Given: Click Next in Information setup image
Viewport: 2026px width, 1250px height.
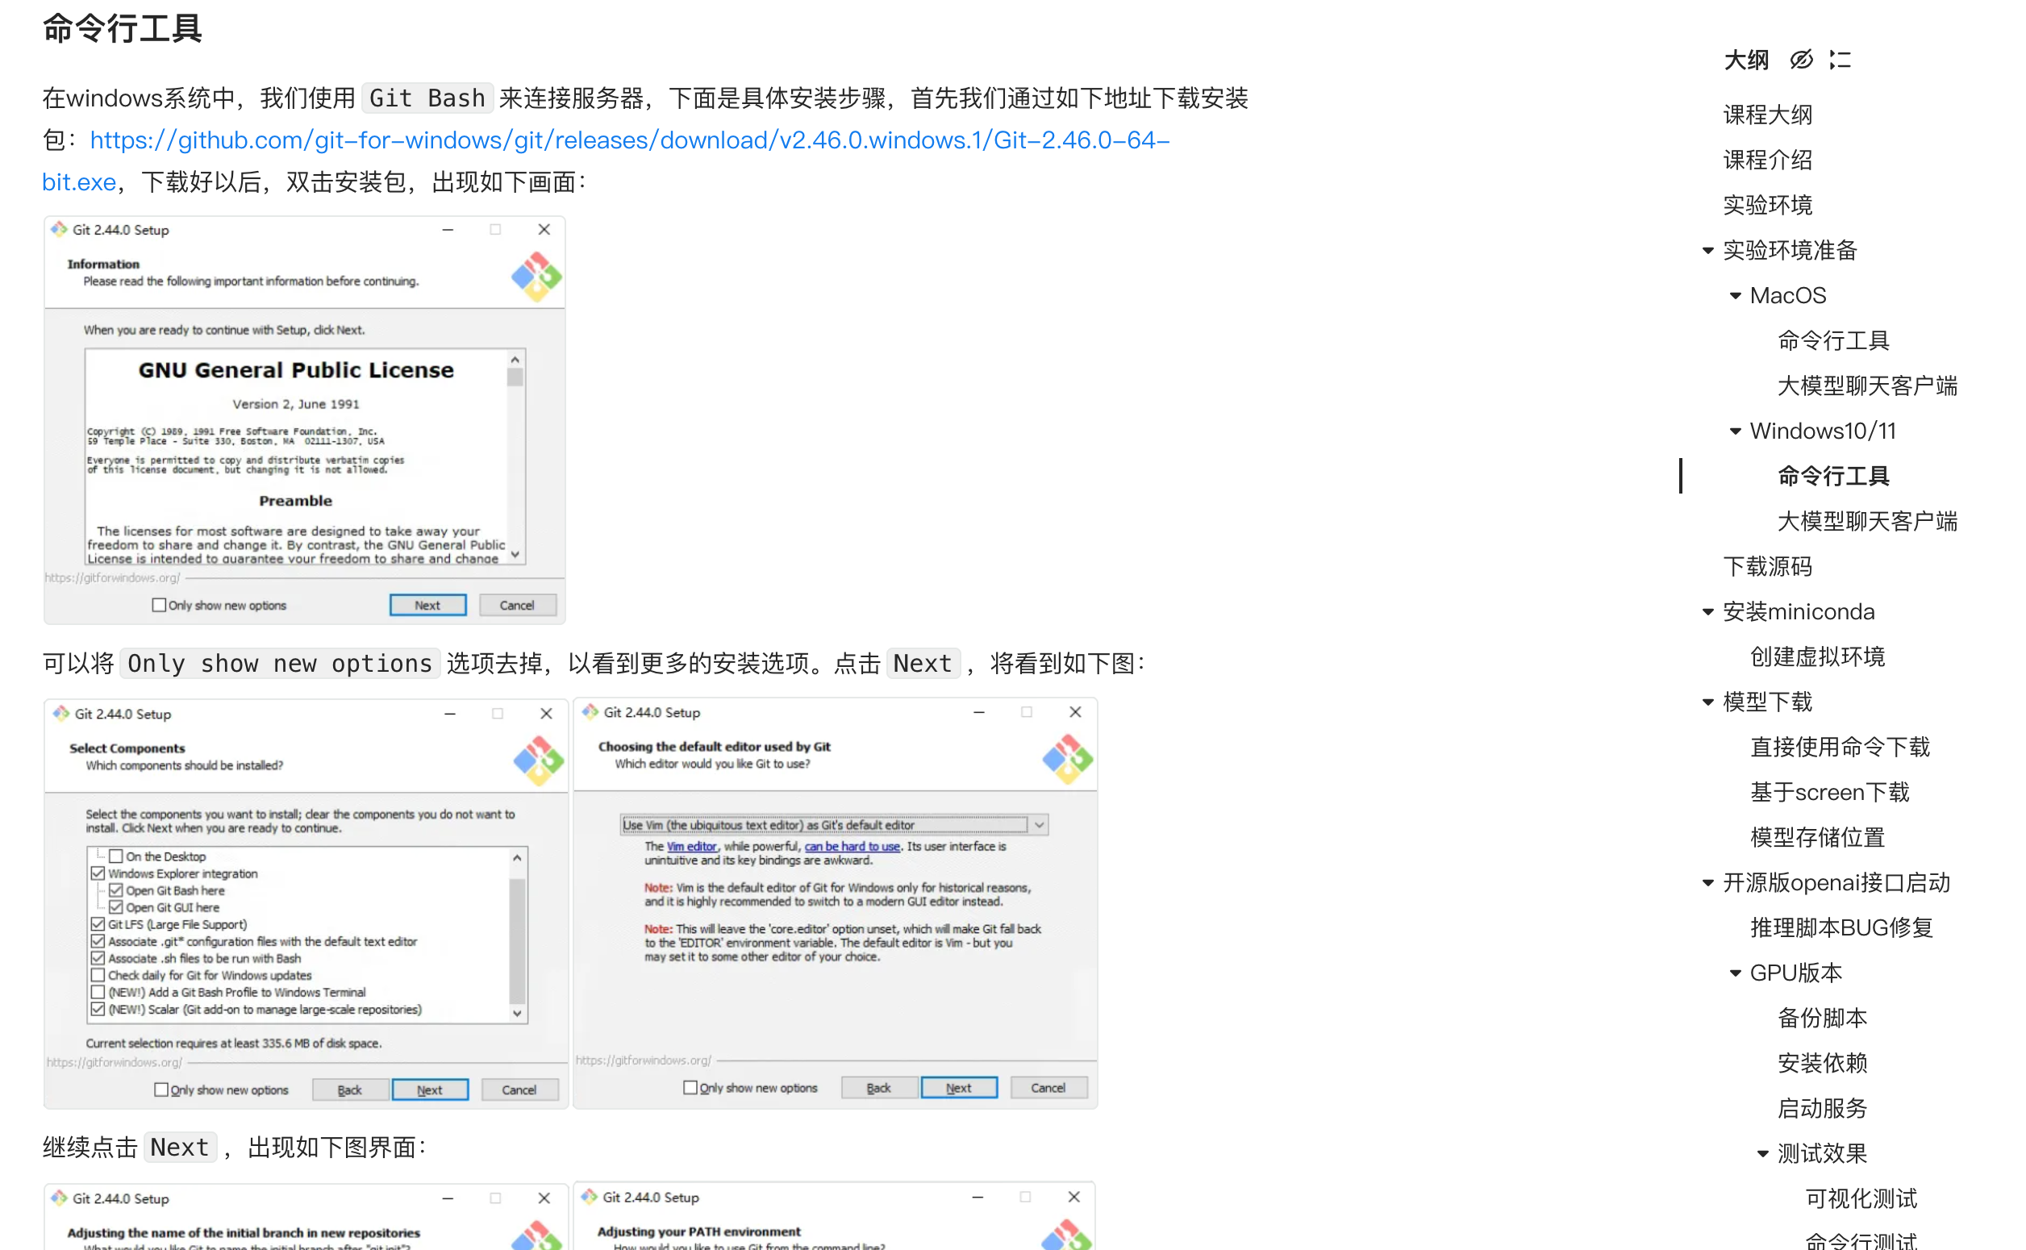Looking at the screenshot, I should pos(427,605).
